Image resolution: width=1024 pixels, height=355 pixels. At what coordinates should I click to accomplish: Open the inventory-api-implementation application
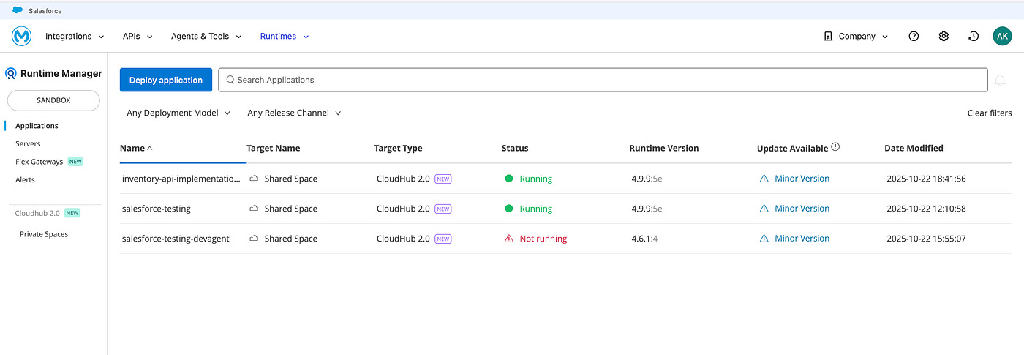[181, 179]
